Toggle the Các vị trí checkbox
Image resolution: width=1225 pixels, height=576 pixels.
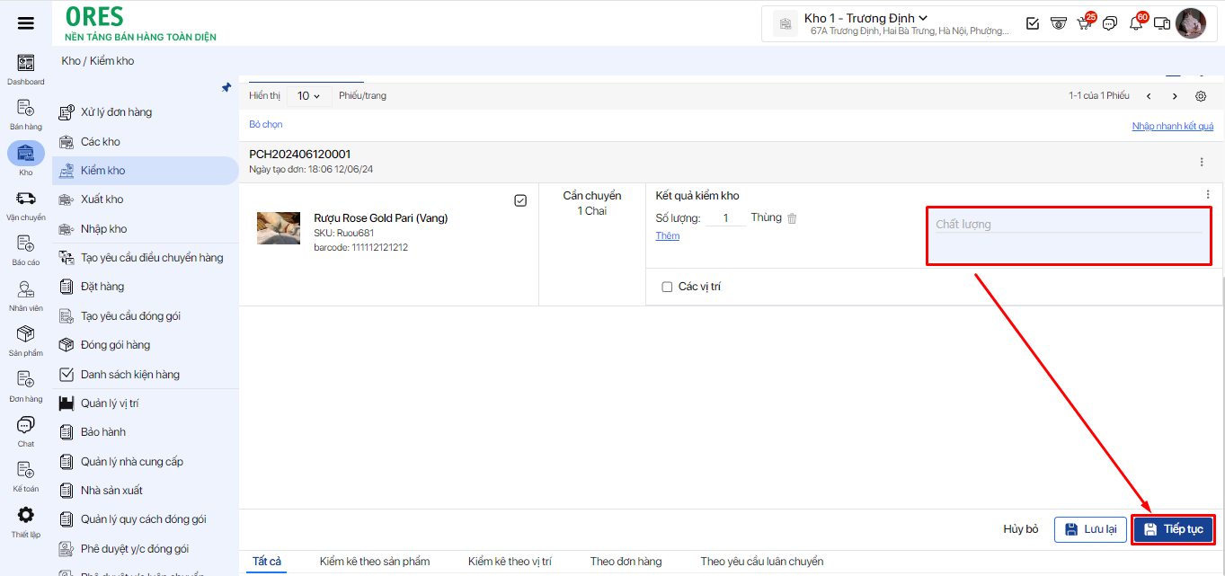click(667, 287)
